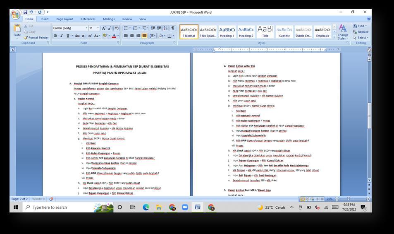Click the Sort icon in Paragraph group
The image size is (394, 234).
click(x=166, y=28)
